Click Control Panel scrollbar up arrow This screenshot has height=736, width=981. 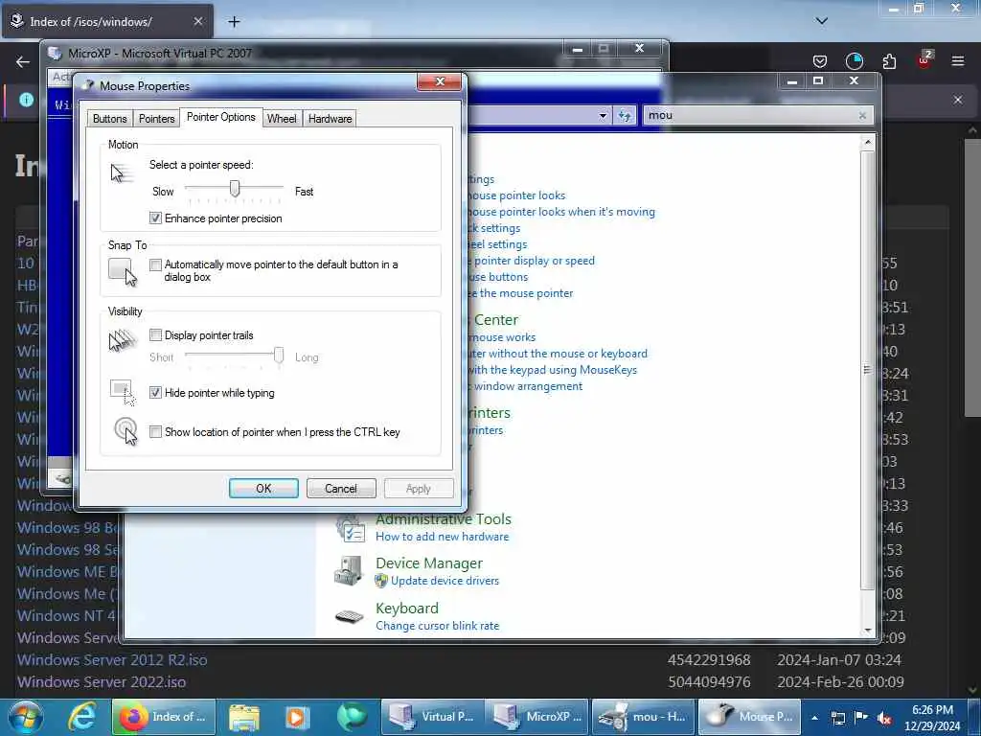[x=868, y=142]
